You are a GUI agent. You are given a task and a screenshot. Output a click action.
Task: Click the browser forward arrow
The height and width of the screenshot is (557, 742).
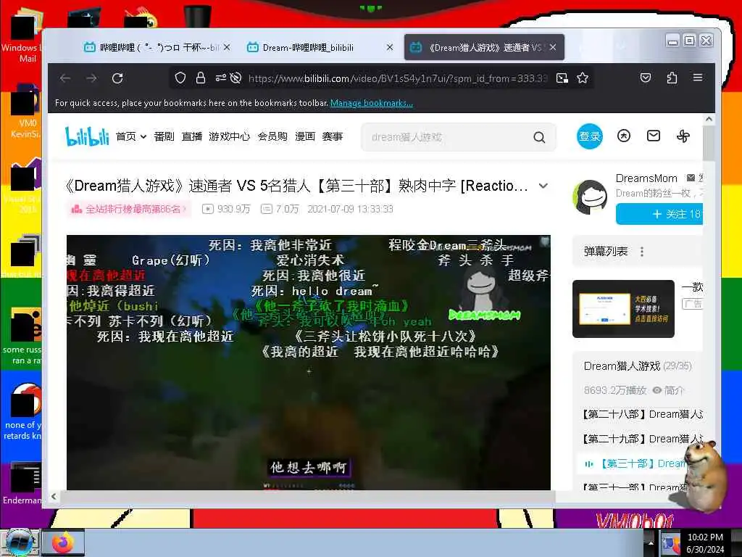[x=92, y=78]
